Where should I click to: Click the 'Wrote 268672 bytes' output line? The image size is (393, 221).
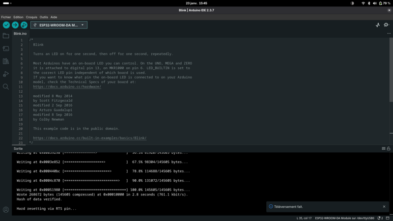(x=102, y=194)
